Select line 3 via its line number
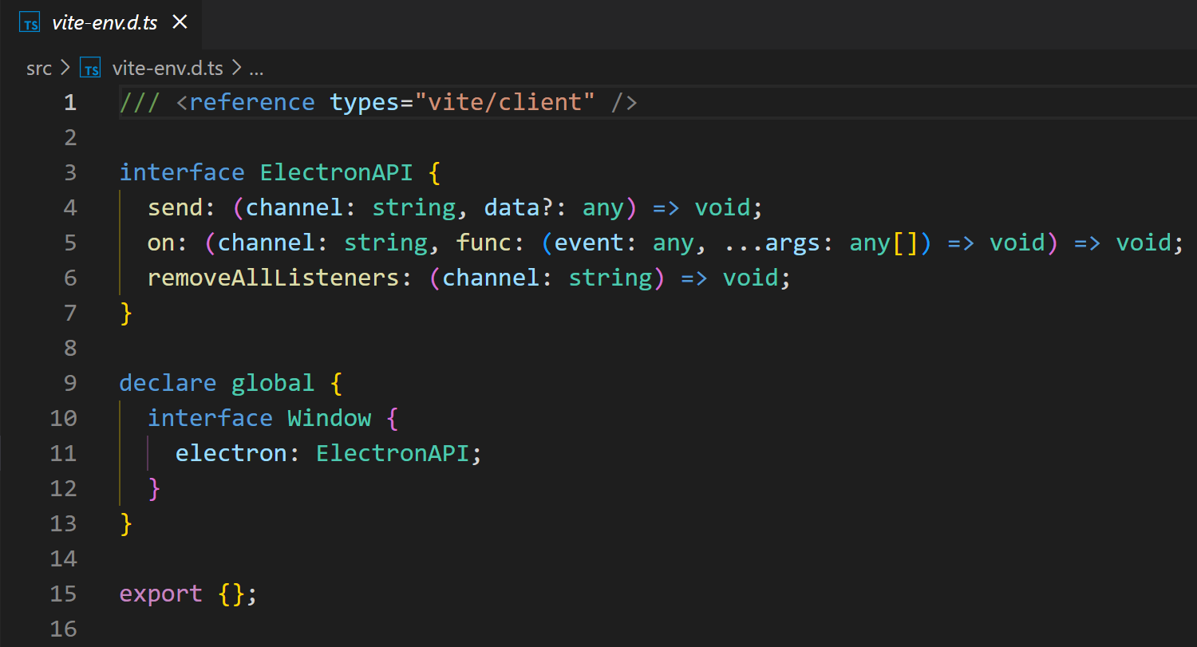1197x647 pixels. 70,172
